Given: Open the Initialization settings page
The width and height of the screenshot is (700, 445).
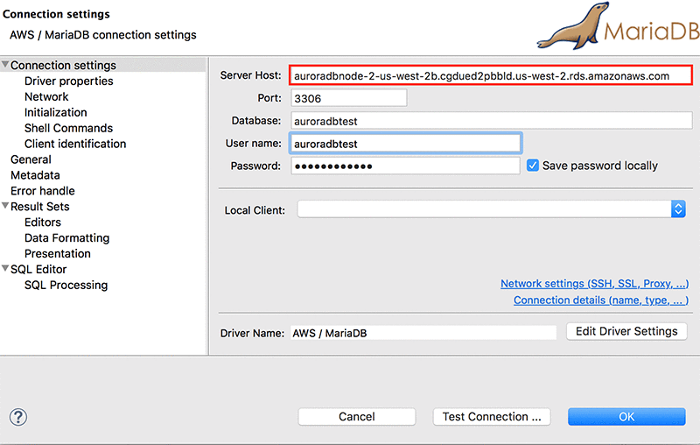Looking at the screenshot, I should [x=56, y=112].
